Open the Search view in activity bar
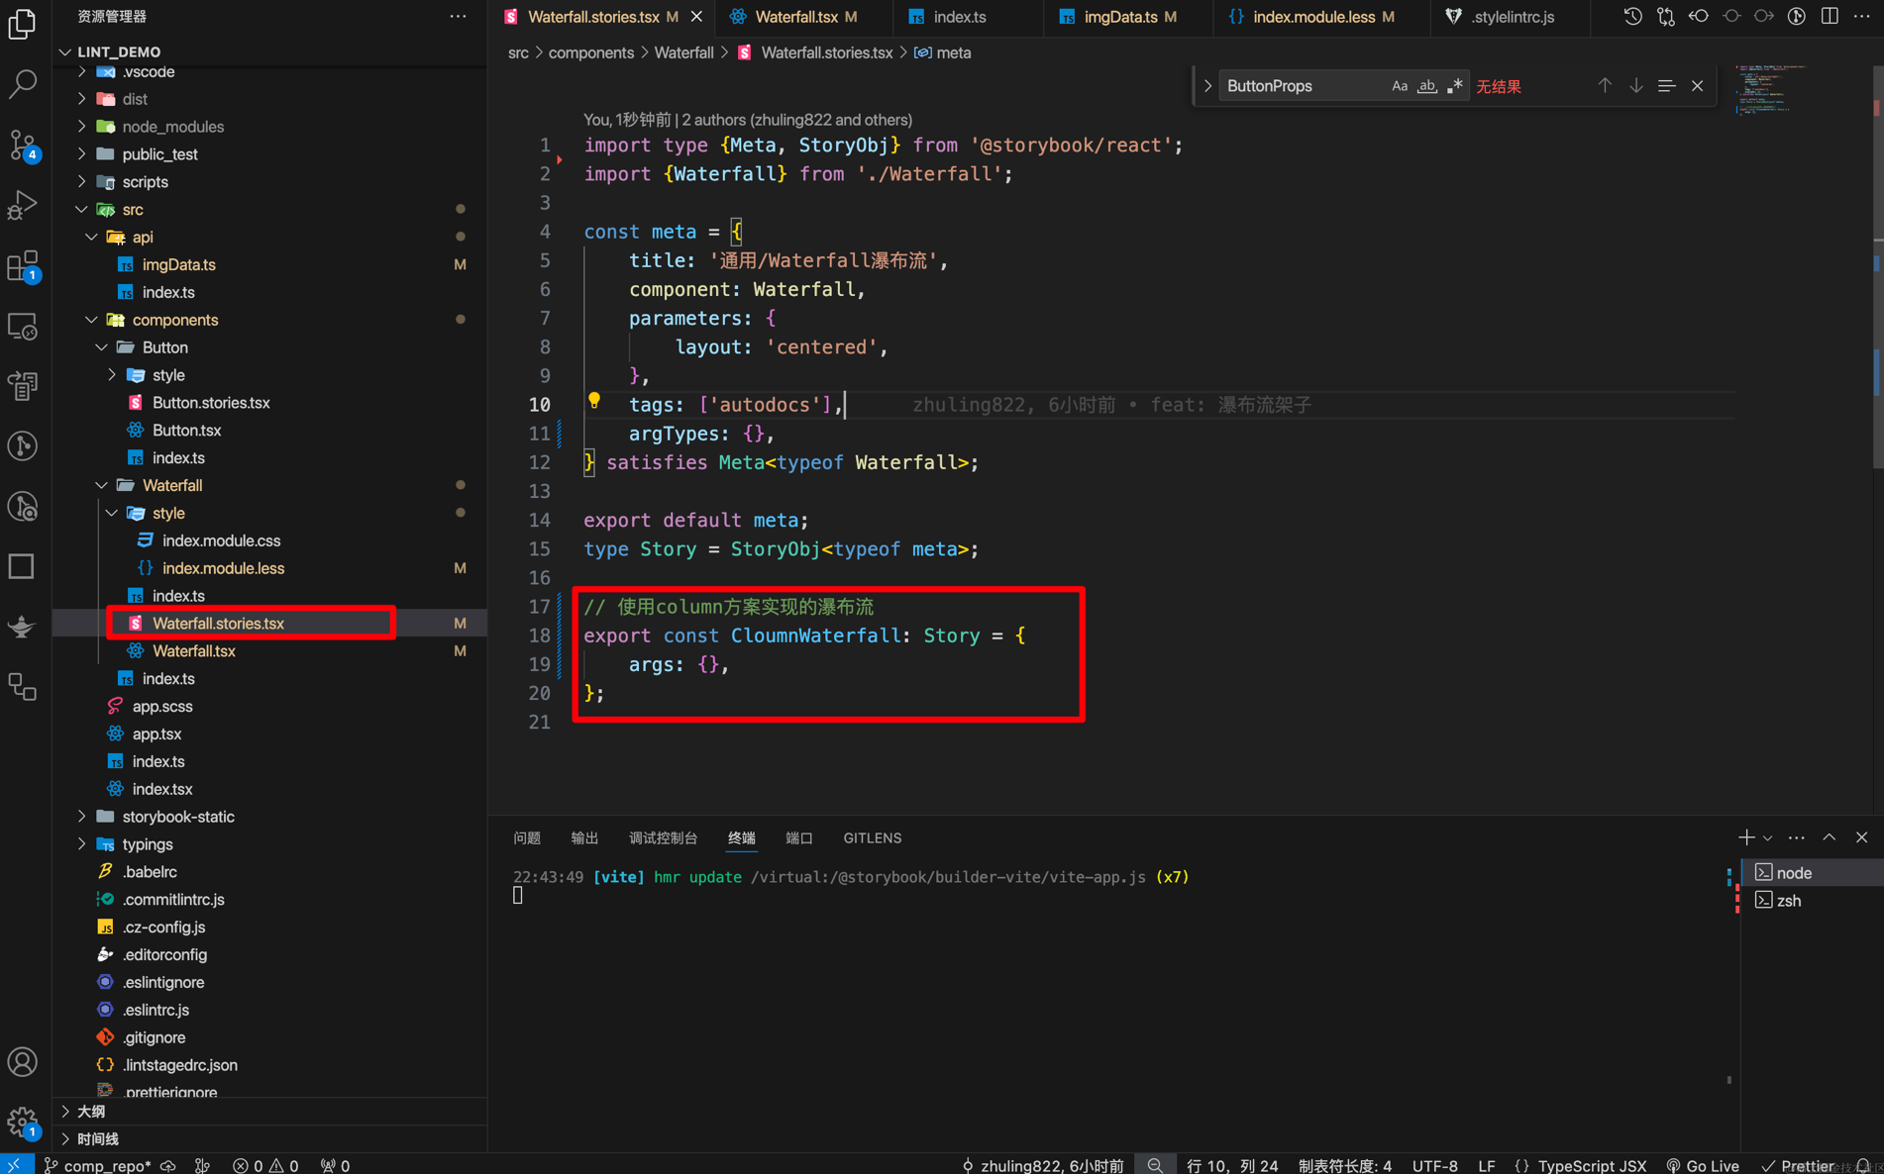This screenshot has height=1174, width=1884. [22, 83]
